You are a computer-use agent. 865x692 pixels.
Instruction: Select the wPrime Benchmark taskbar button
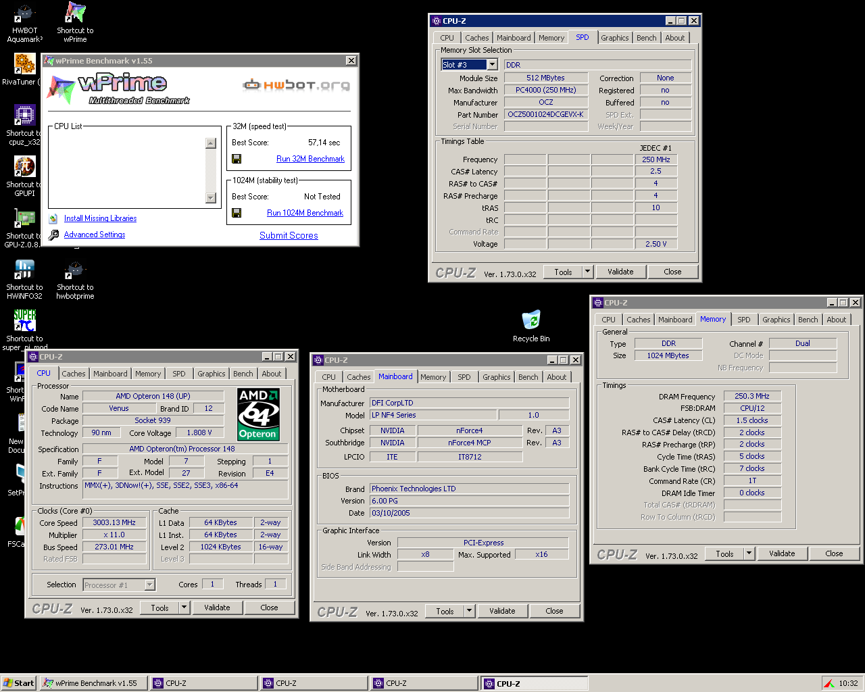click(x=93, y=683)
